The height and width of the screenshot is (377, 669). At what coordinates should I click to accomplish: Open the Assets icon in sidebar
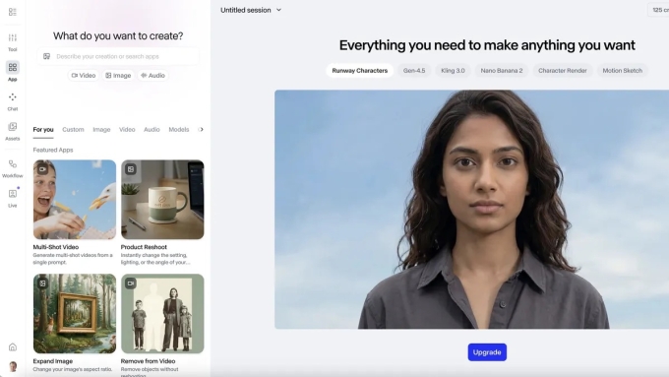pos(13,131)
